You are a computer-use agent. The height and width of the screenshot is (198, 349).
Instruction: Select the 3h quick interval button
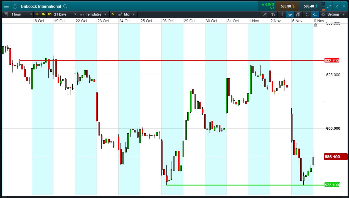click(43, 14)
